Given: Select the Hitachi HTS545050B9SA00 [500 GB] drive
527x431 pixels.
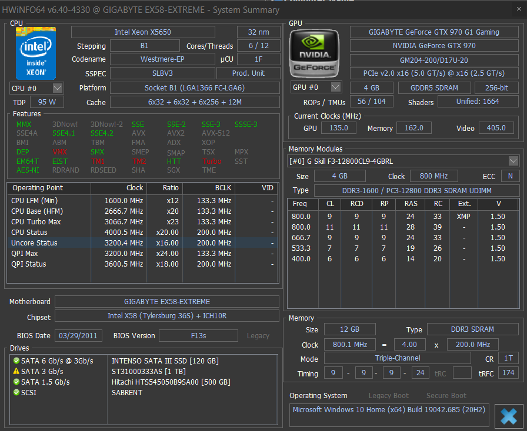Looking at the screenshot, I should 171,382.
